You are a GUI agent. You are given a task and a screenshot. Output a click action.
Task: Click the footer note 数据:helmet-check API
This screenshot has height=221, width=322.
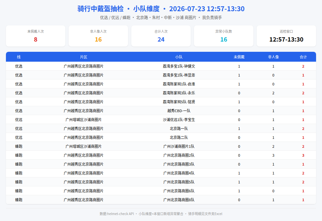tap(117, 214)
